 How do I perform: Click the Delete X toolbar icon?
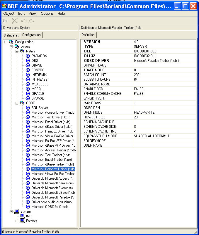pos(14,21)
